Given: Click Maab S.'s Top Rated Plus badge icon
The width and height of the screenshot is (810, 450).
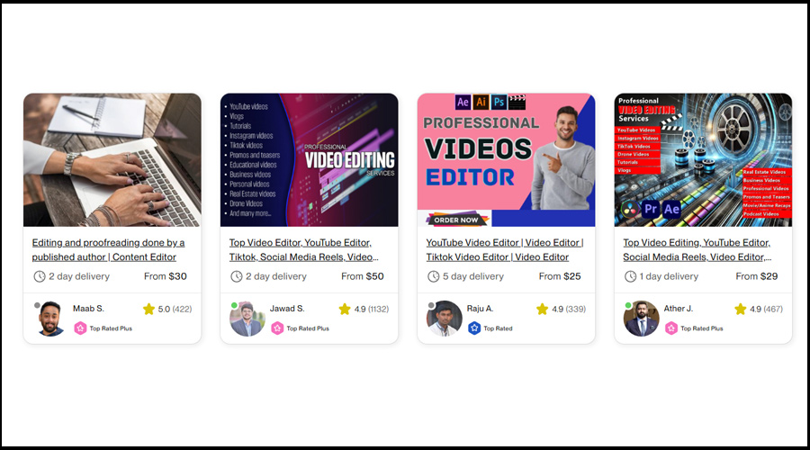Looking at the screenshot, I should (x=80, y=328).
